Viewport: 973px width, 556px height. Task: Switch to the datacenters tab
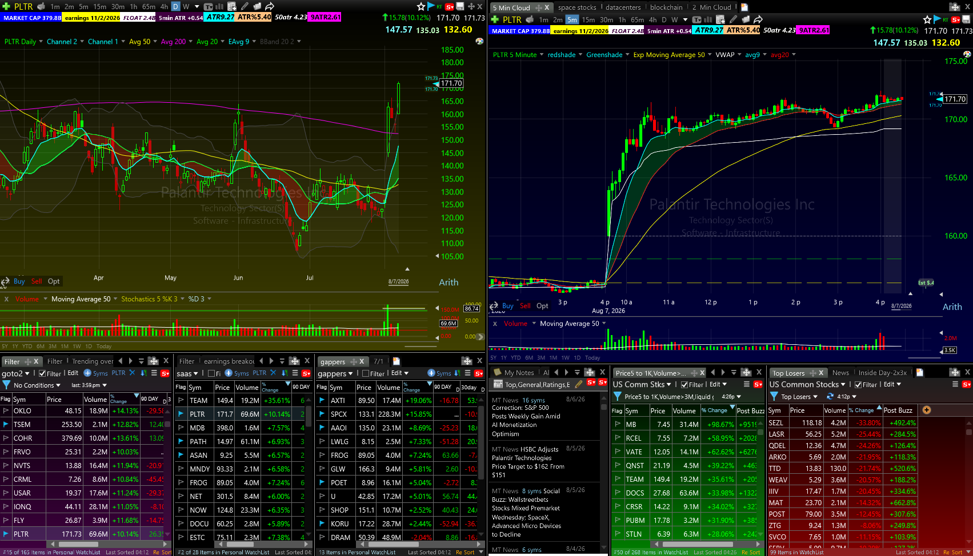(x=623, y=7)
